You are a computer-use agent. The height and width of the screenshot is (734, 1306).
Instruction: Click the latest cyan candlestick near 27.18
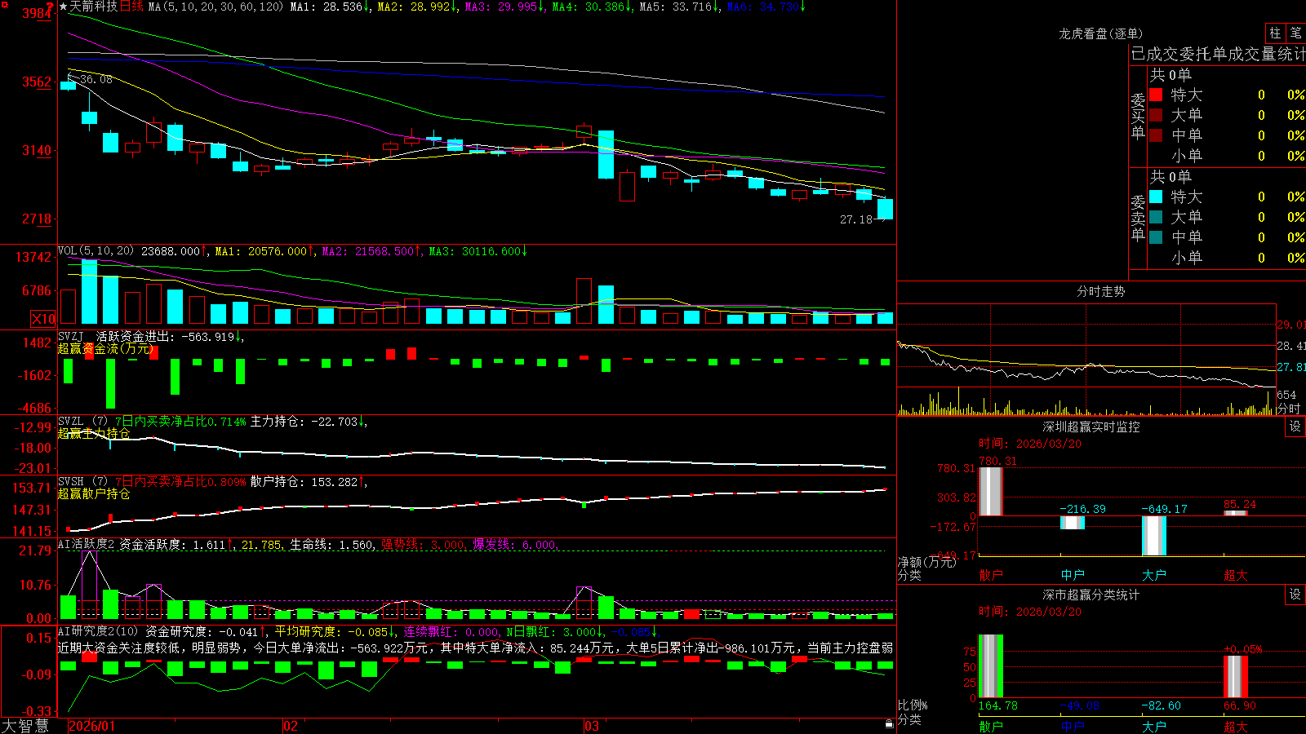(x=885, y=209)
